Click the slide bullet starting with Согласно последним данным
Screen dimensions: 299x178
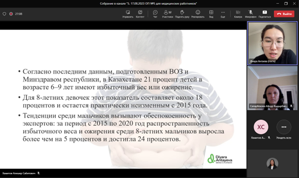(x=112, y=79)
